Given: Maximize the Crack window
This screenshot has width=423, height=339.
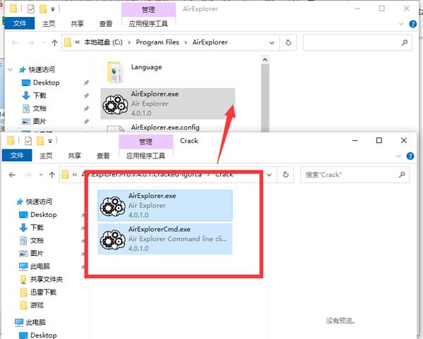Looking at the screenshot, I should tap(379, 140).
